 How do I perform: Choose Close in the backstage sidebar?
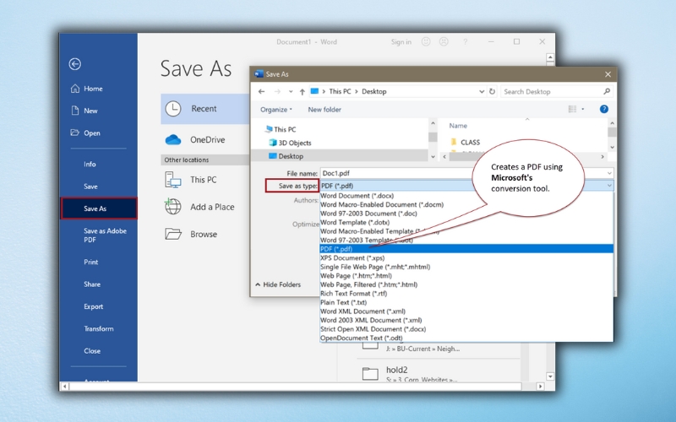(92, 351)
